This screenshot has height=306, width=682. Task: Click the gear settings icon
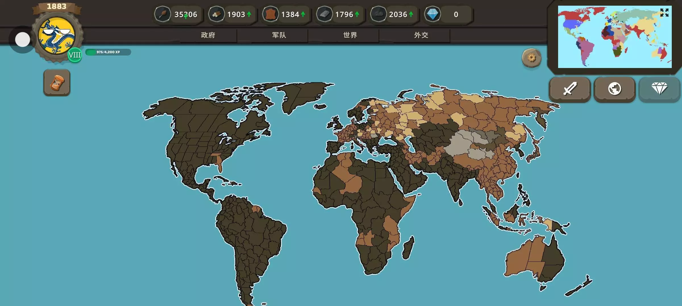point(531,58)
